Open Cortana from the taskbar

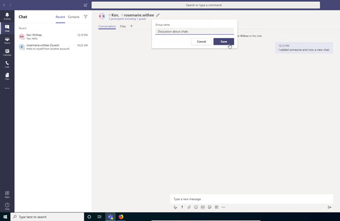pyautogui.click(x=89, y=217)
